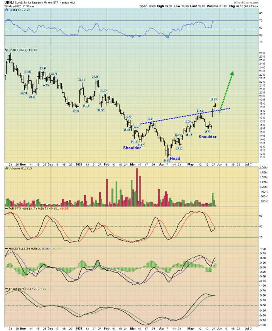Click the 17.62 May peak label
272x331 pixels.
200,110
